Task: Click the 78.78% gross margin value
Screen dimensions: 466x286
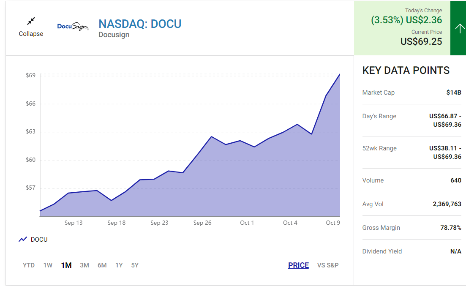Action: (451, 228)
